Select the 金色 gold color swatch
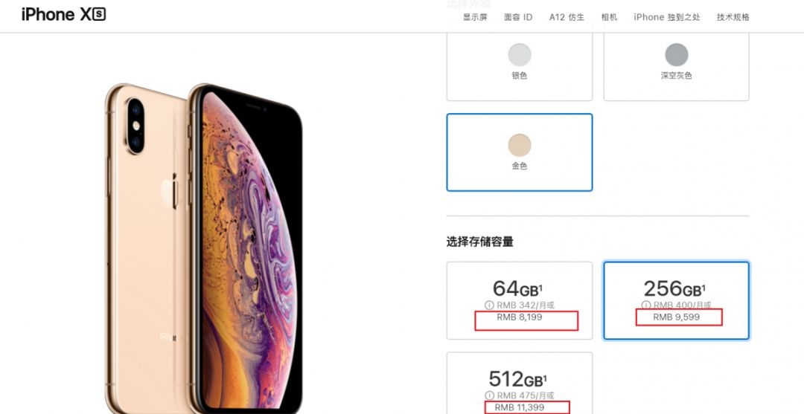 pos(520,152)
